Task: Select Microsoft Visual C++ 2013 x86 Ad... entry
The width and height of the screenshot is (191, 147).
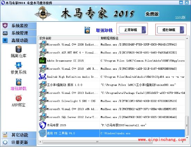Action: (72, 109)
